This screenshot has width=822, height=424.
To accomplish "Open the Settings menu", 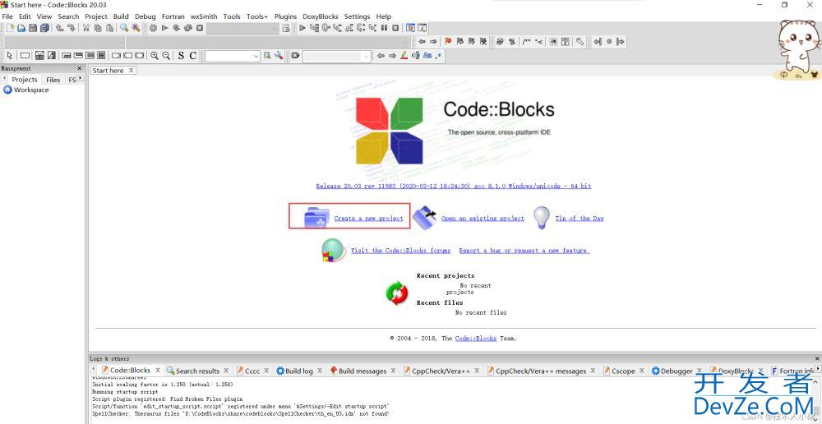I will 357,16.
